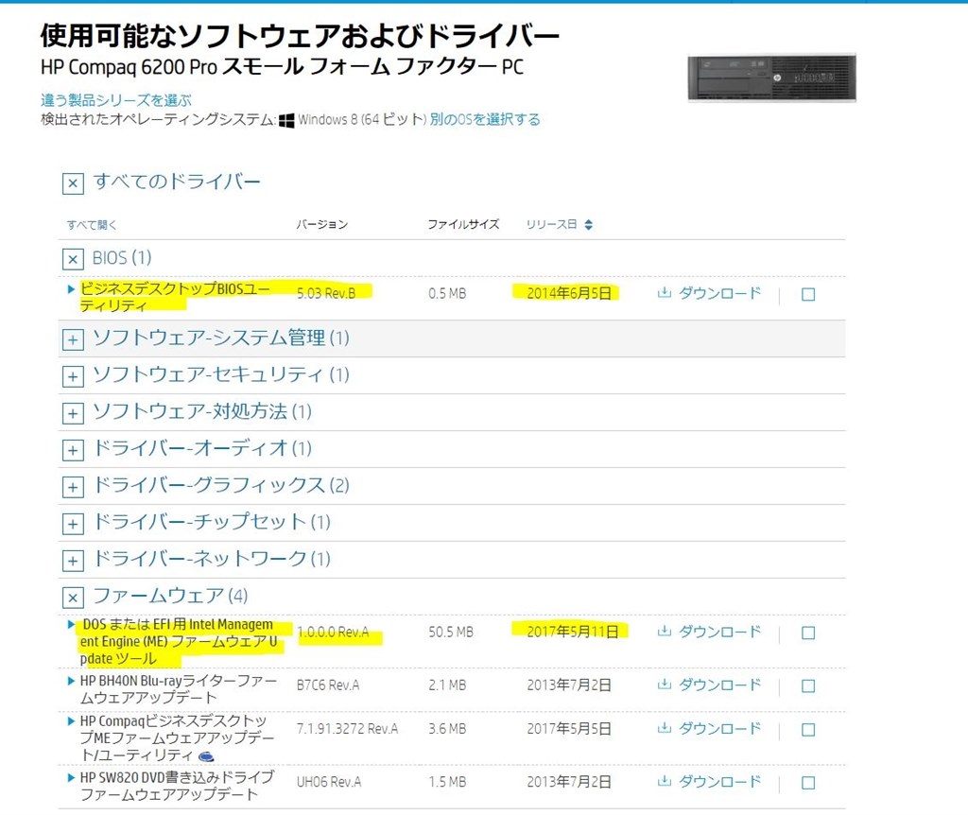The image size is (968, 815).
Task: Expand ドライバー-チップセット (1)
Action: [x=73, y=524]
